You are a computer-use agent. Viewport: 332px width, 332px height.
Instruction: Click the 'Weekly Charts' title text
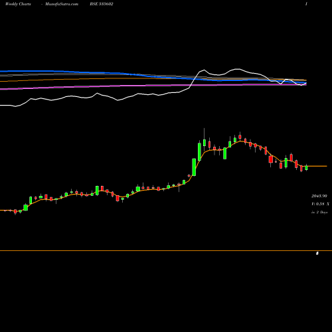coord(18,4)
